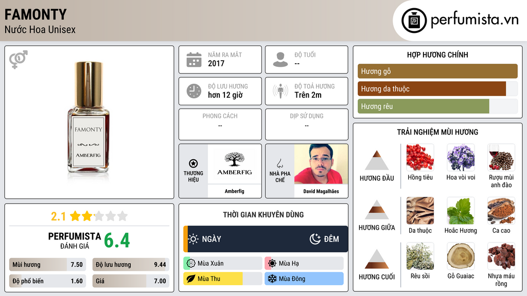Click the Mùi hương 7.50 score bar
This screenshot has width=527, height=296.
[x=48, y=265]
